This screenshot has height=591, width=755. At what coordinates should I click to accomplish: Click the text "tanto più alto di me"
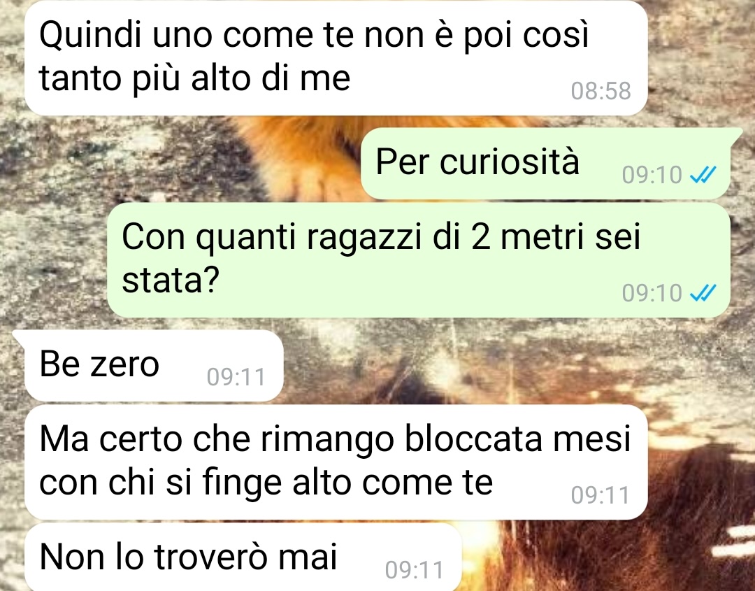[x=194, y=78]
